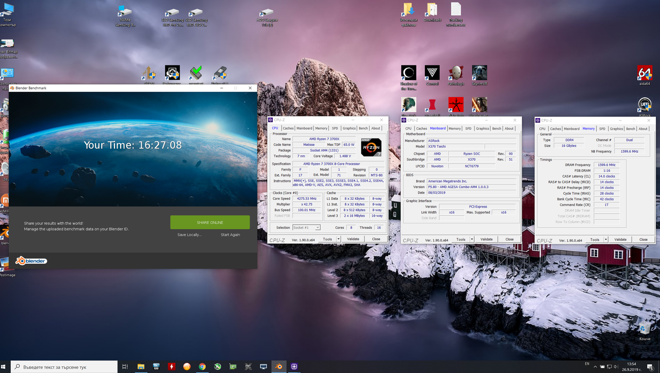Click the Blender icon on the taskbar
660x373 pixels.
[278, 366]
